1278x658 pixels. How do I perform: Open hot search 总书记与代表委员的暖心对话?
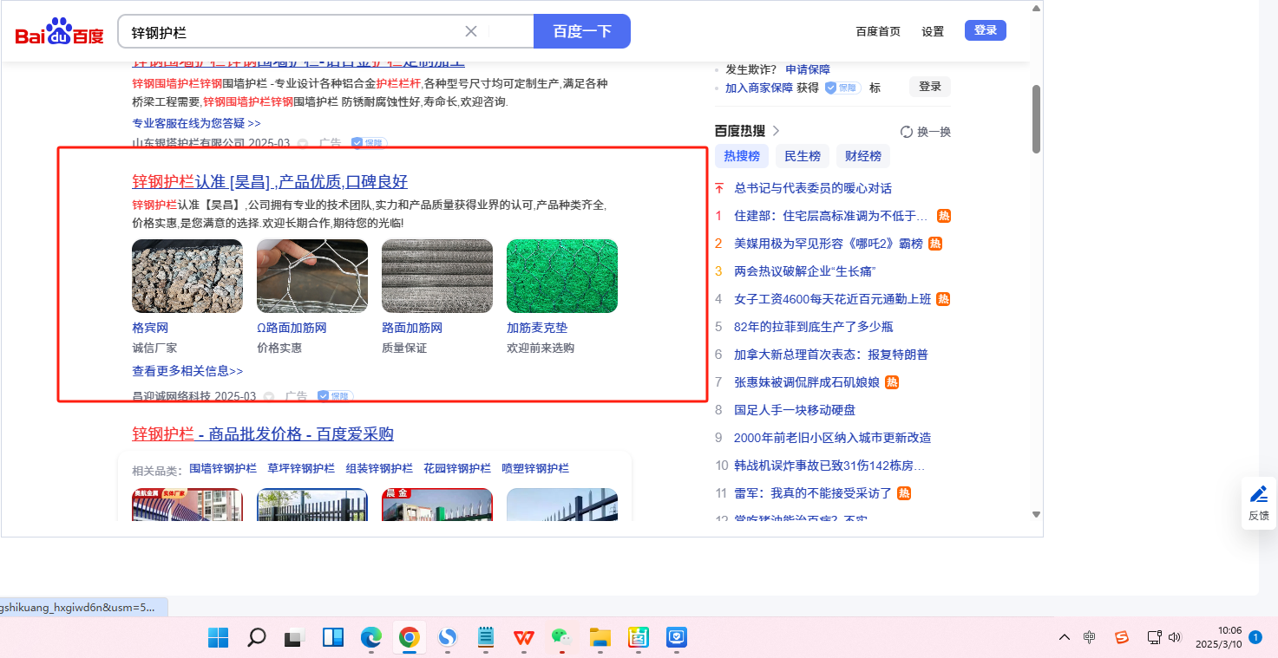(x=813, y=188)
